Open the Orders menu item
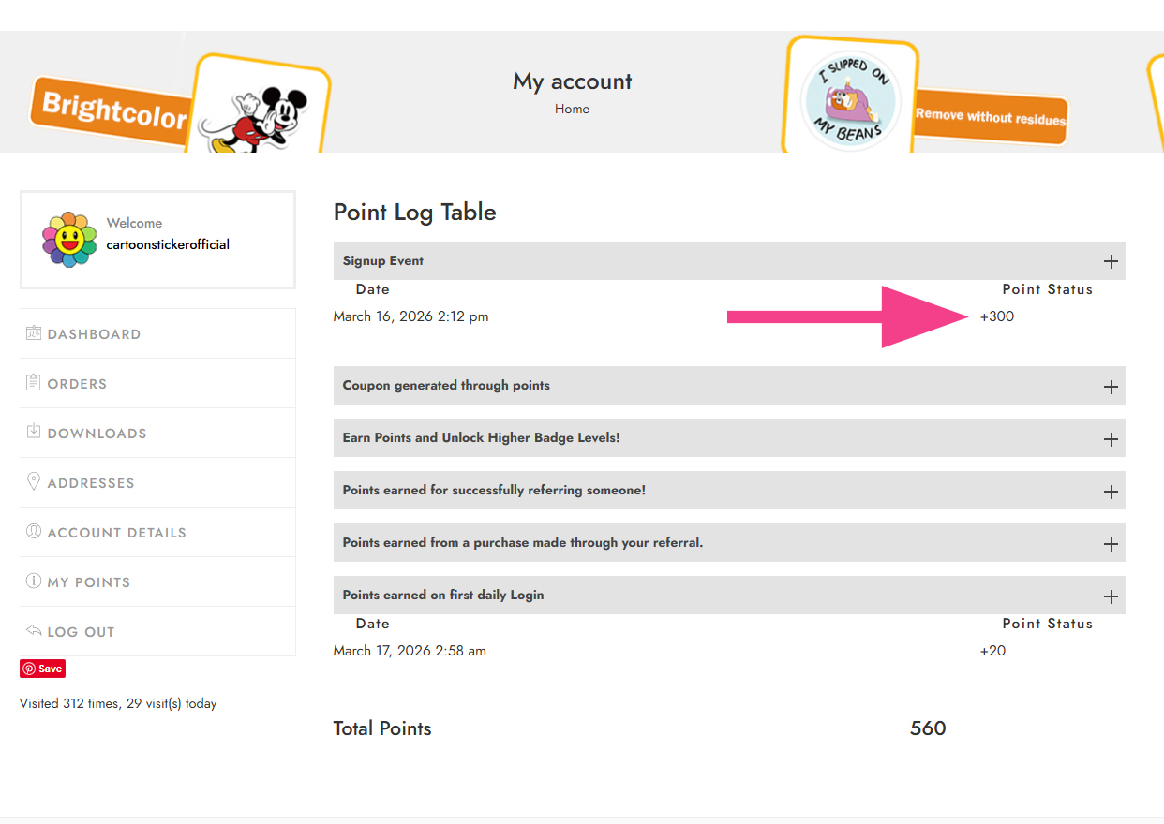1164x824 pixels. coord(77,384)
